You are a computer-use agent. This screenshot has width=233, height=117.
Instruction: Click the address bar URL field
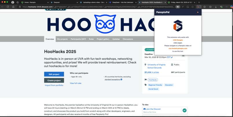[x=98, y=7]
